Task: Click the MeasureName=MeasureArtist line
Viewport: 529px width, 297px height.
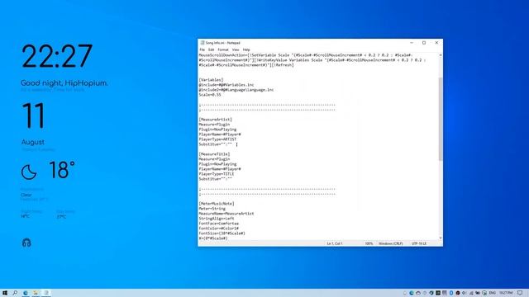Action: tap(226, 214)
